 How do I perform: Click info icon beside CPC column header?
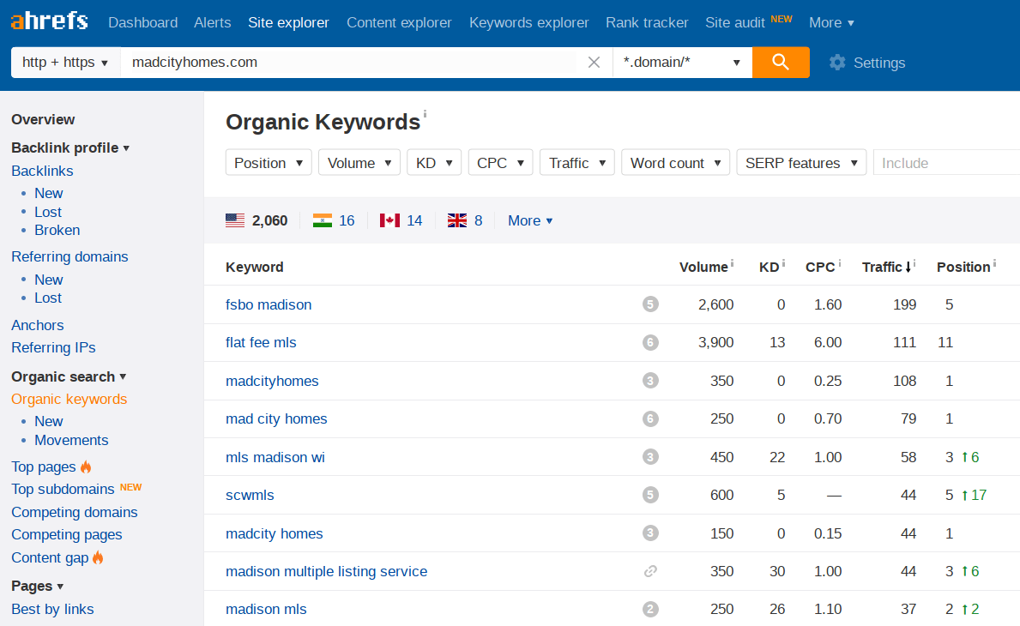point(840,262)
